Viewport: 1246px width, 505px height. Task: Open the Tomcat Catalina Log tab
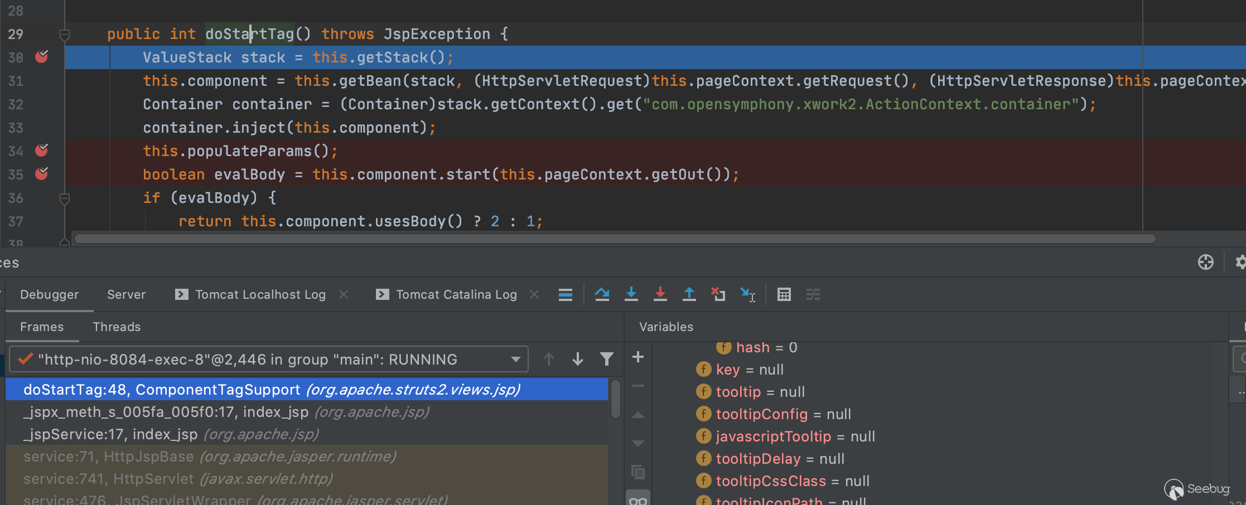tap(456, 294)
